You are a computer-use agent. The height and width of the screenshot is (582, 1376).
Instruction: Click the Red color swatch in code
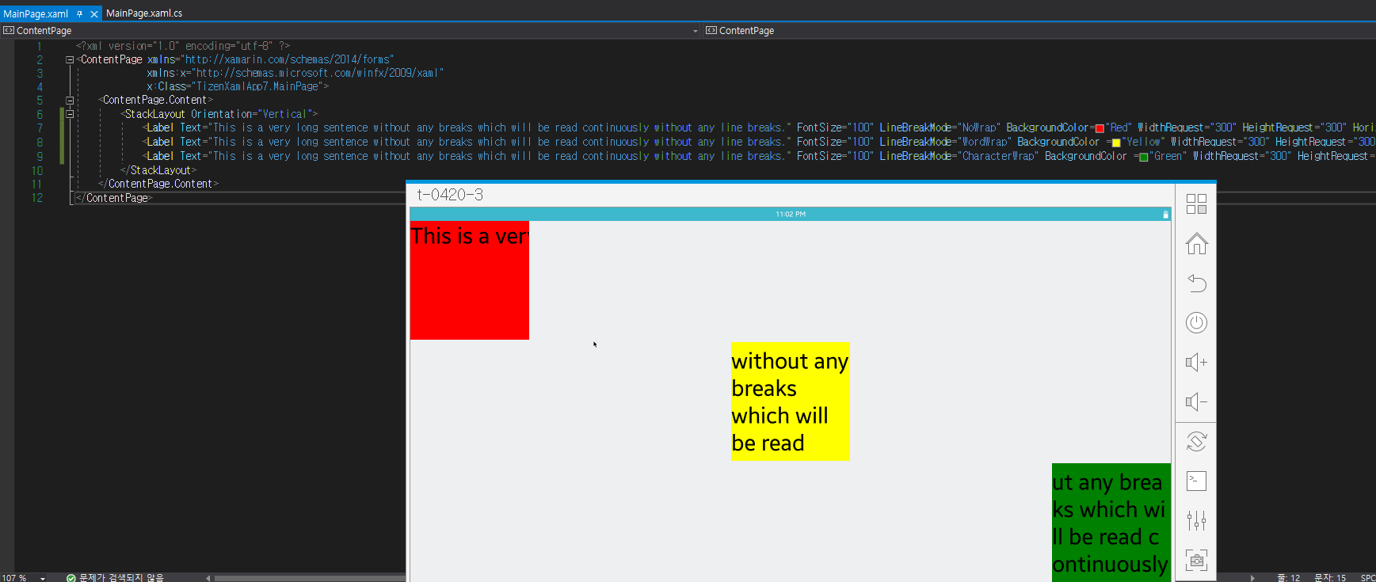click(x=1100, y=128)
